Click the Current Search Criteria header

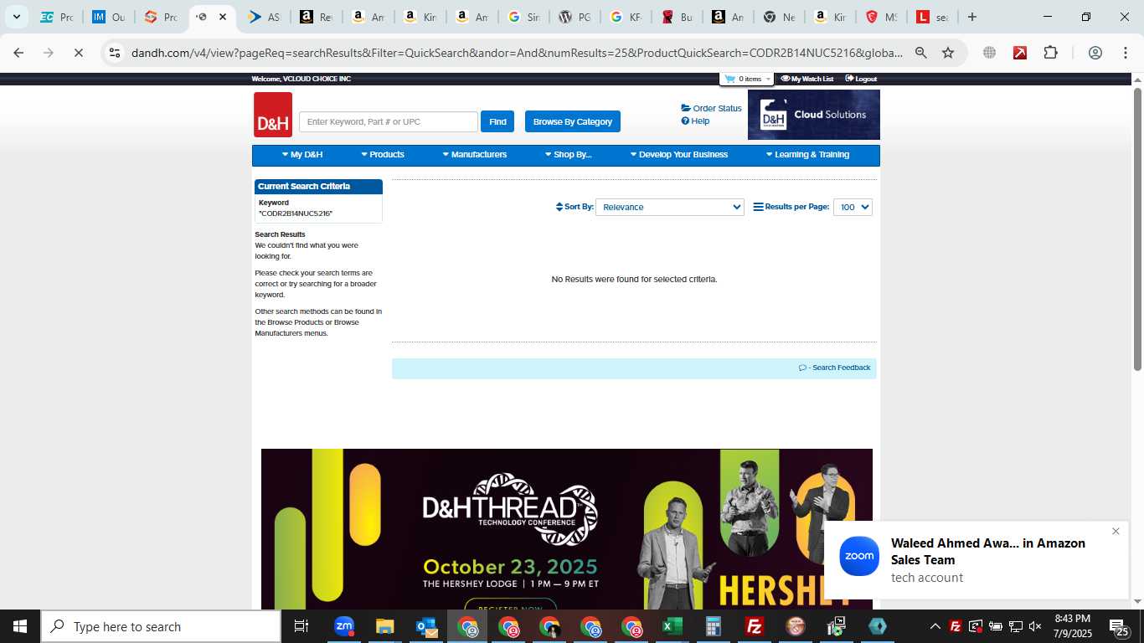(x=318, y=187)
